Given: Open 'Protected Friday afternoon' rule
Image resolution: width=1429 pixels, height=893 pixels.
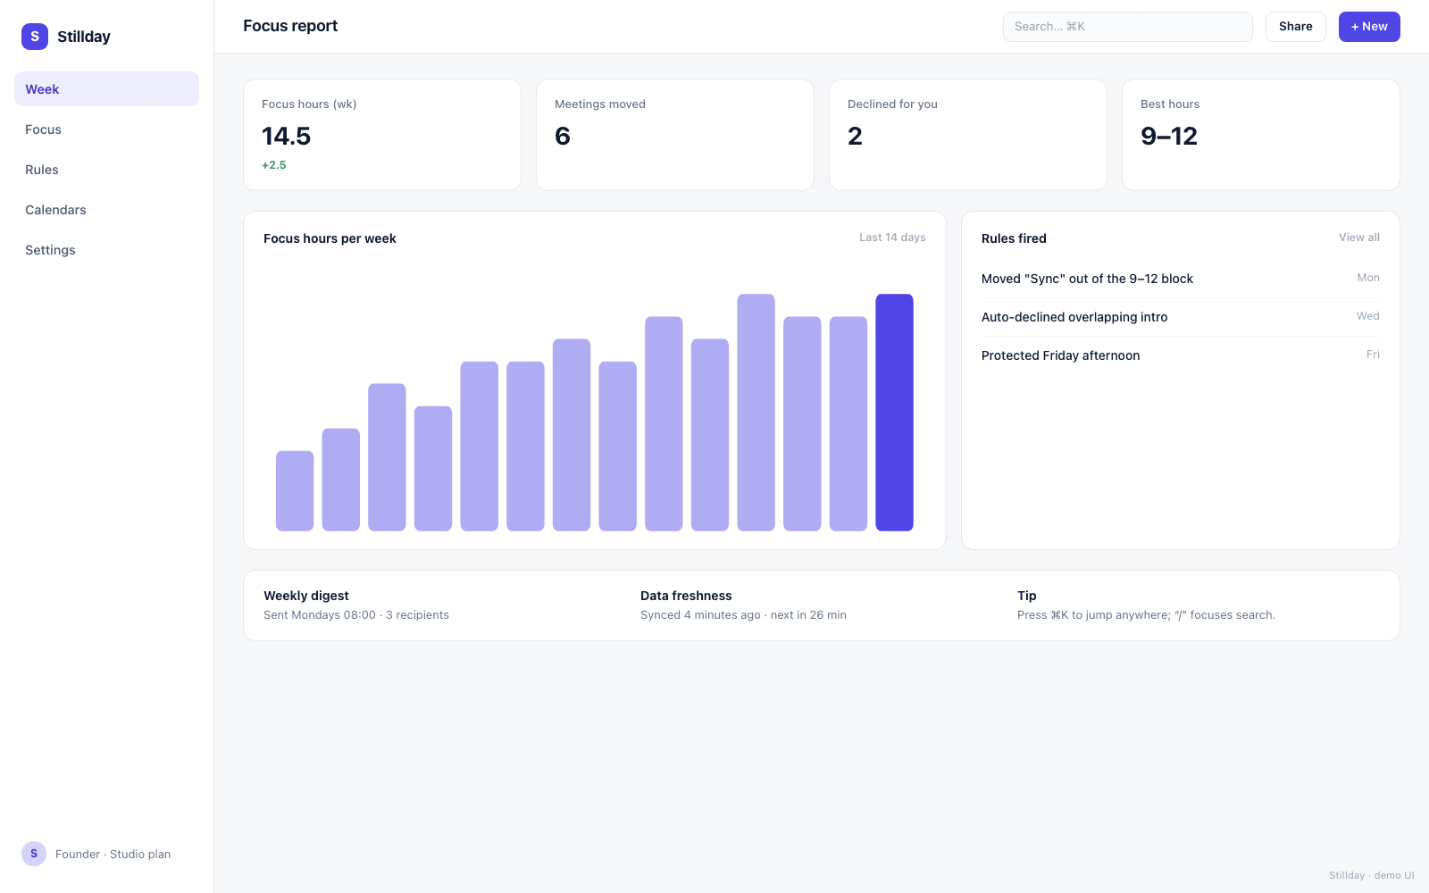Looking at the screenshot, I should 1181,355.
